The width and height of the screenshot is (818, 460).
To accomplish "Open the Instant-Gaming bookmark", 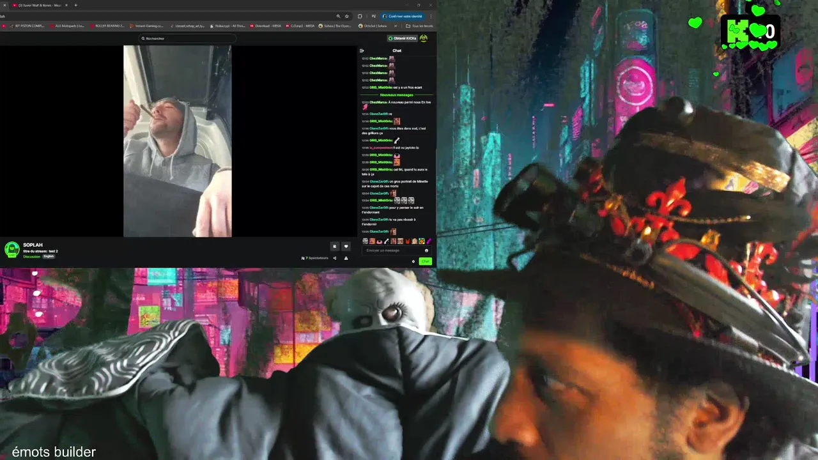I will (147, 26).
